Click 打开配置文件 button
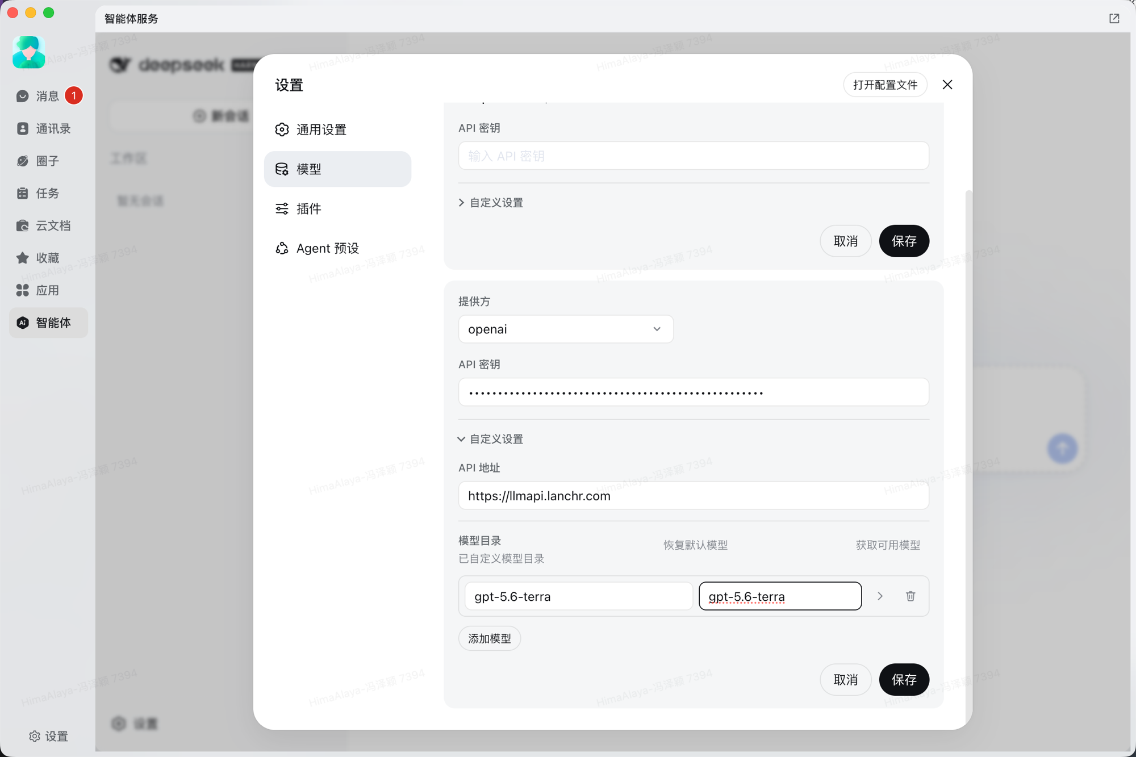Image resolution: width=1136 pixels, height=757 pixels. 885,85
